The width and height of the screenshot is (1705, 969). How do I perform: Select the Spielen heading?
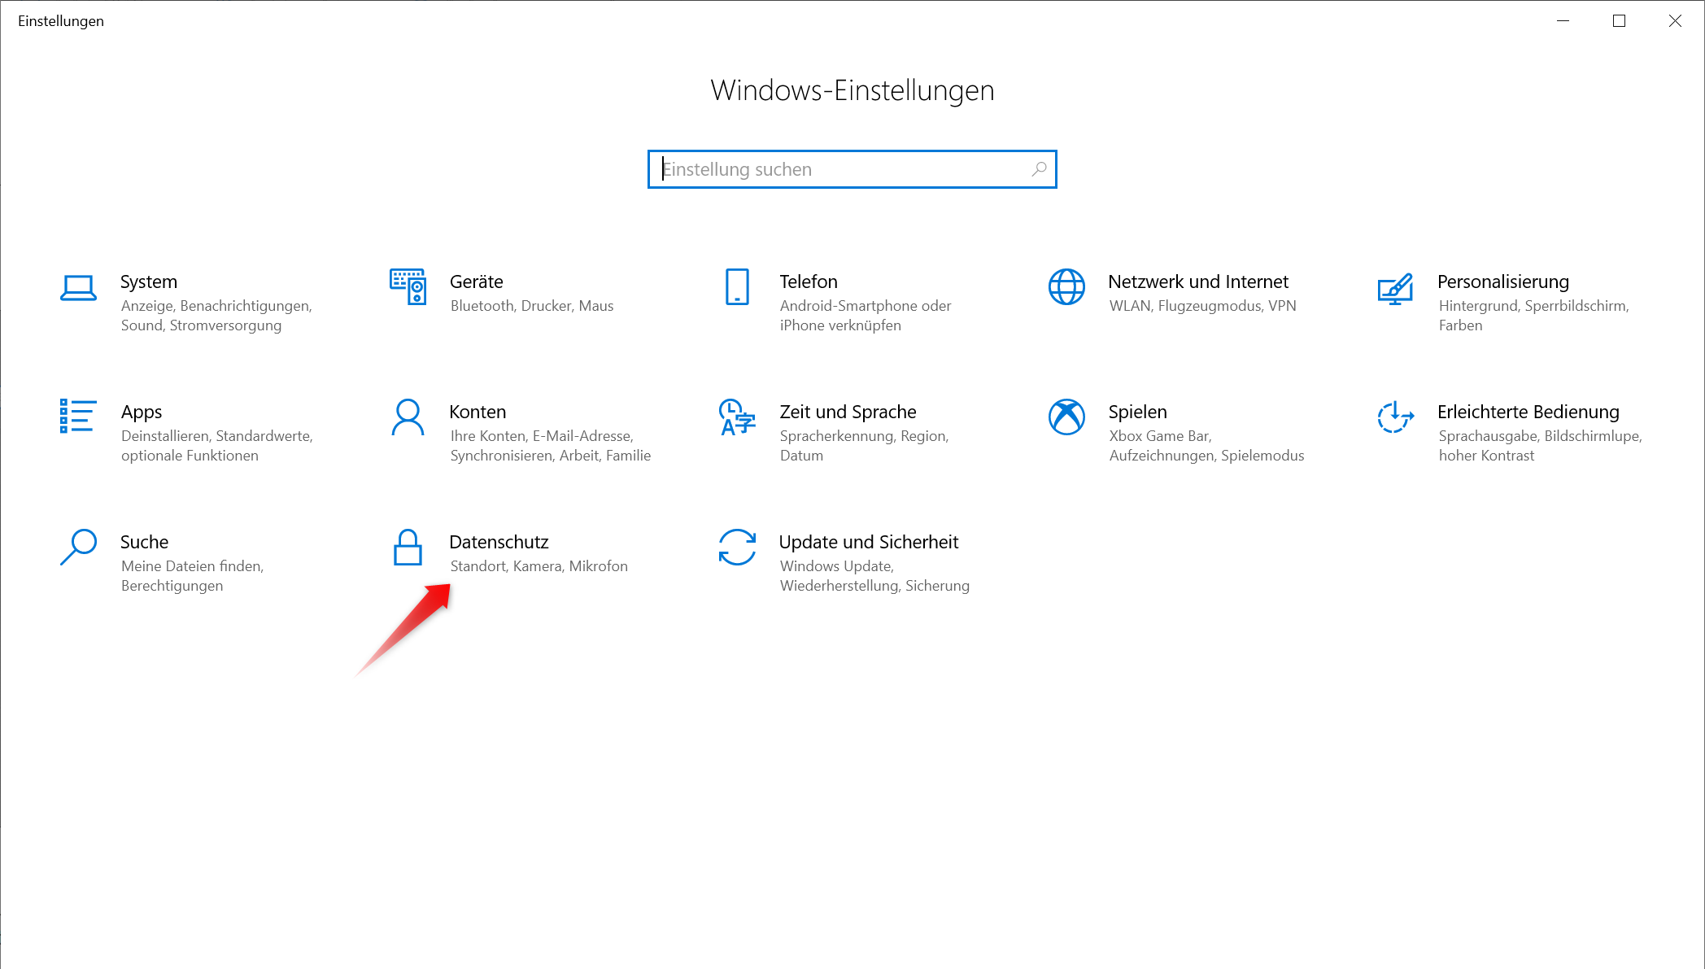(x=1137, y=412)
